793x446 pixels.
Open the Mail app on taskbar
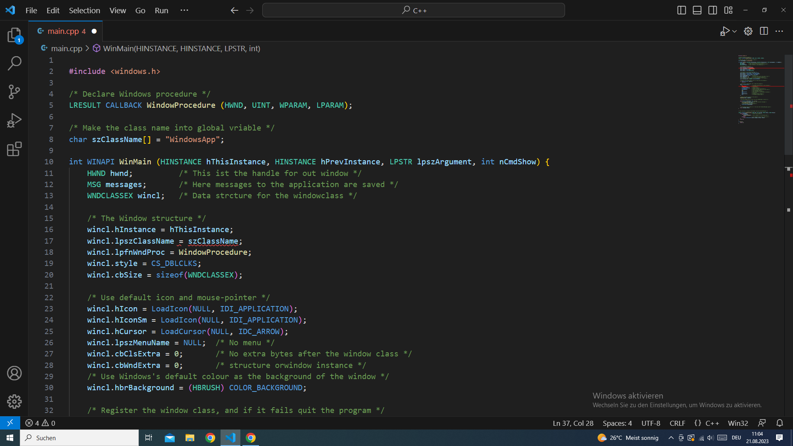169,438
